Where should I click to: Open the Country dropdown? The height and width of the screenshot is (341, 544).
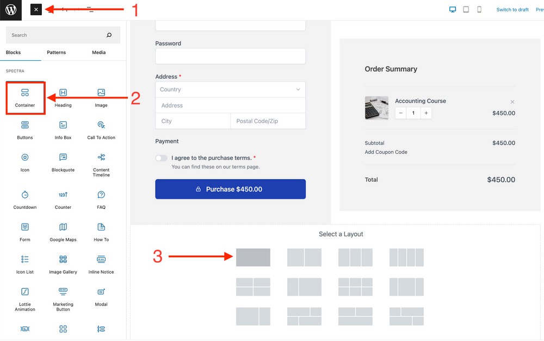pos(230,90)
